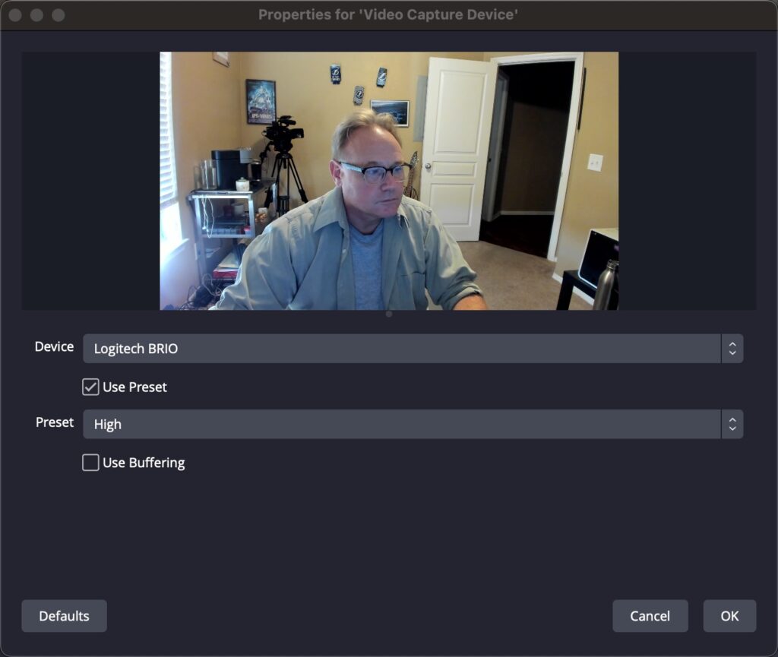Viewport: 778px width, 657px height.
Task: Cancel the Video Capture Device properties
Action: click(650, 616)
